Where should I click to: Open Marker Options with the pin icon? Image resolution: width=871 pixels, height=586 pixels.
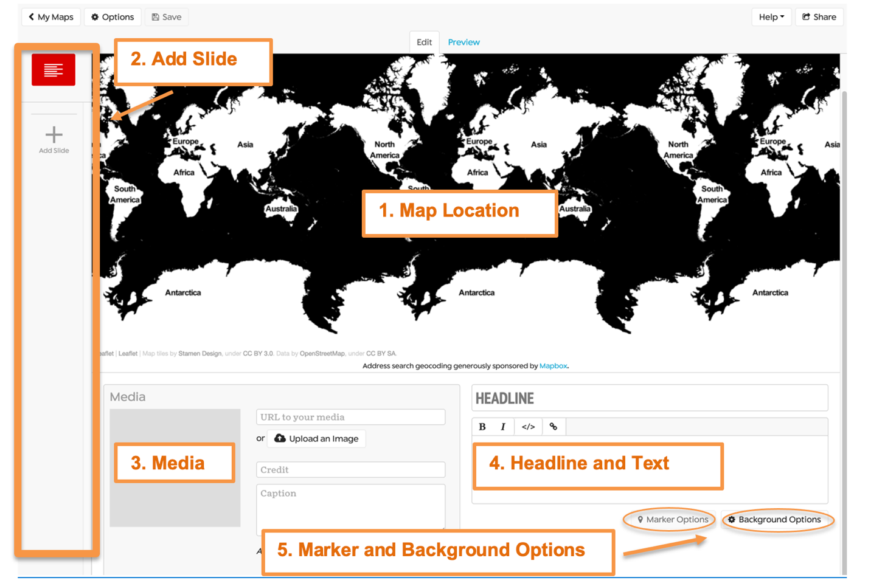(640, 520)
